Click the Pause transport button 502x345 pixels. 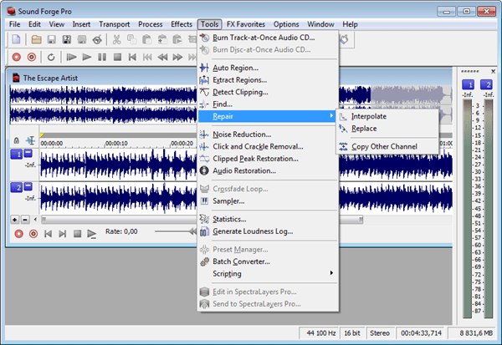(x=102, y=57)
